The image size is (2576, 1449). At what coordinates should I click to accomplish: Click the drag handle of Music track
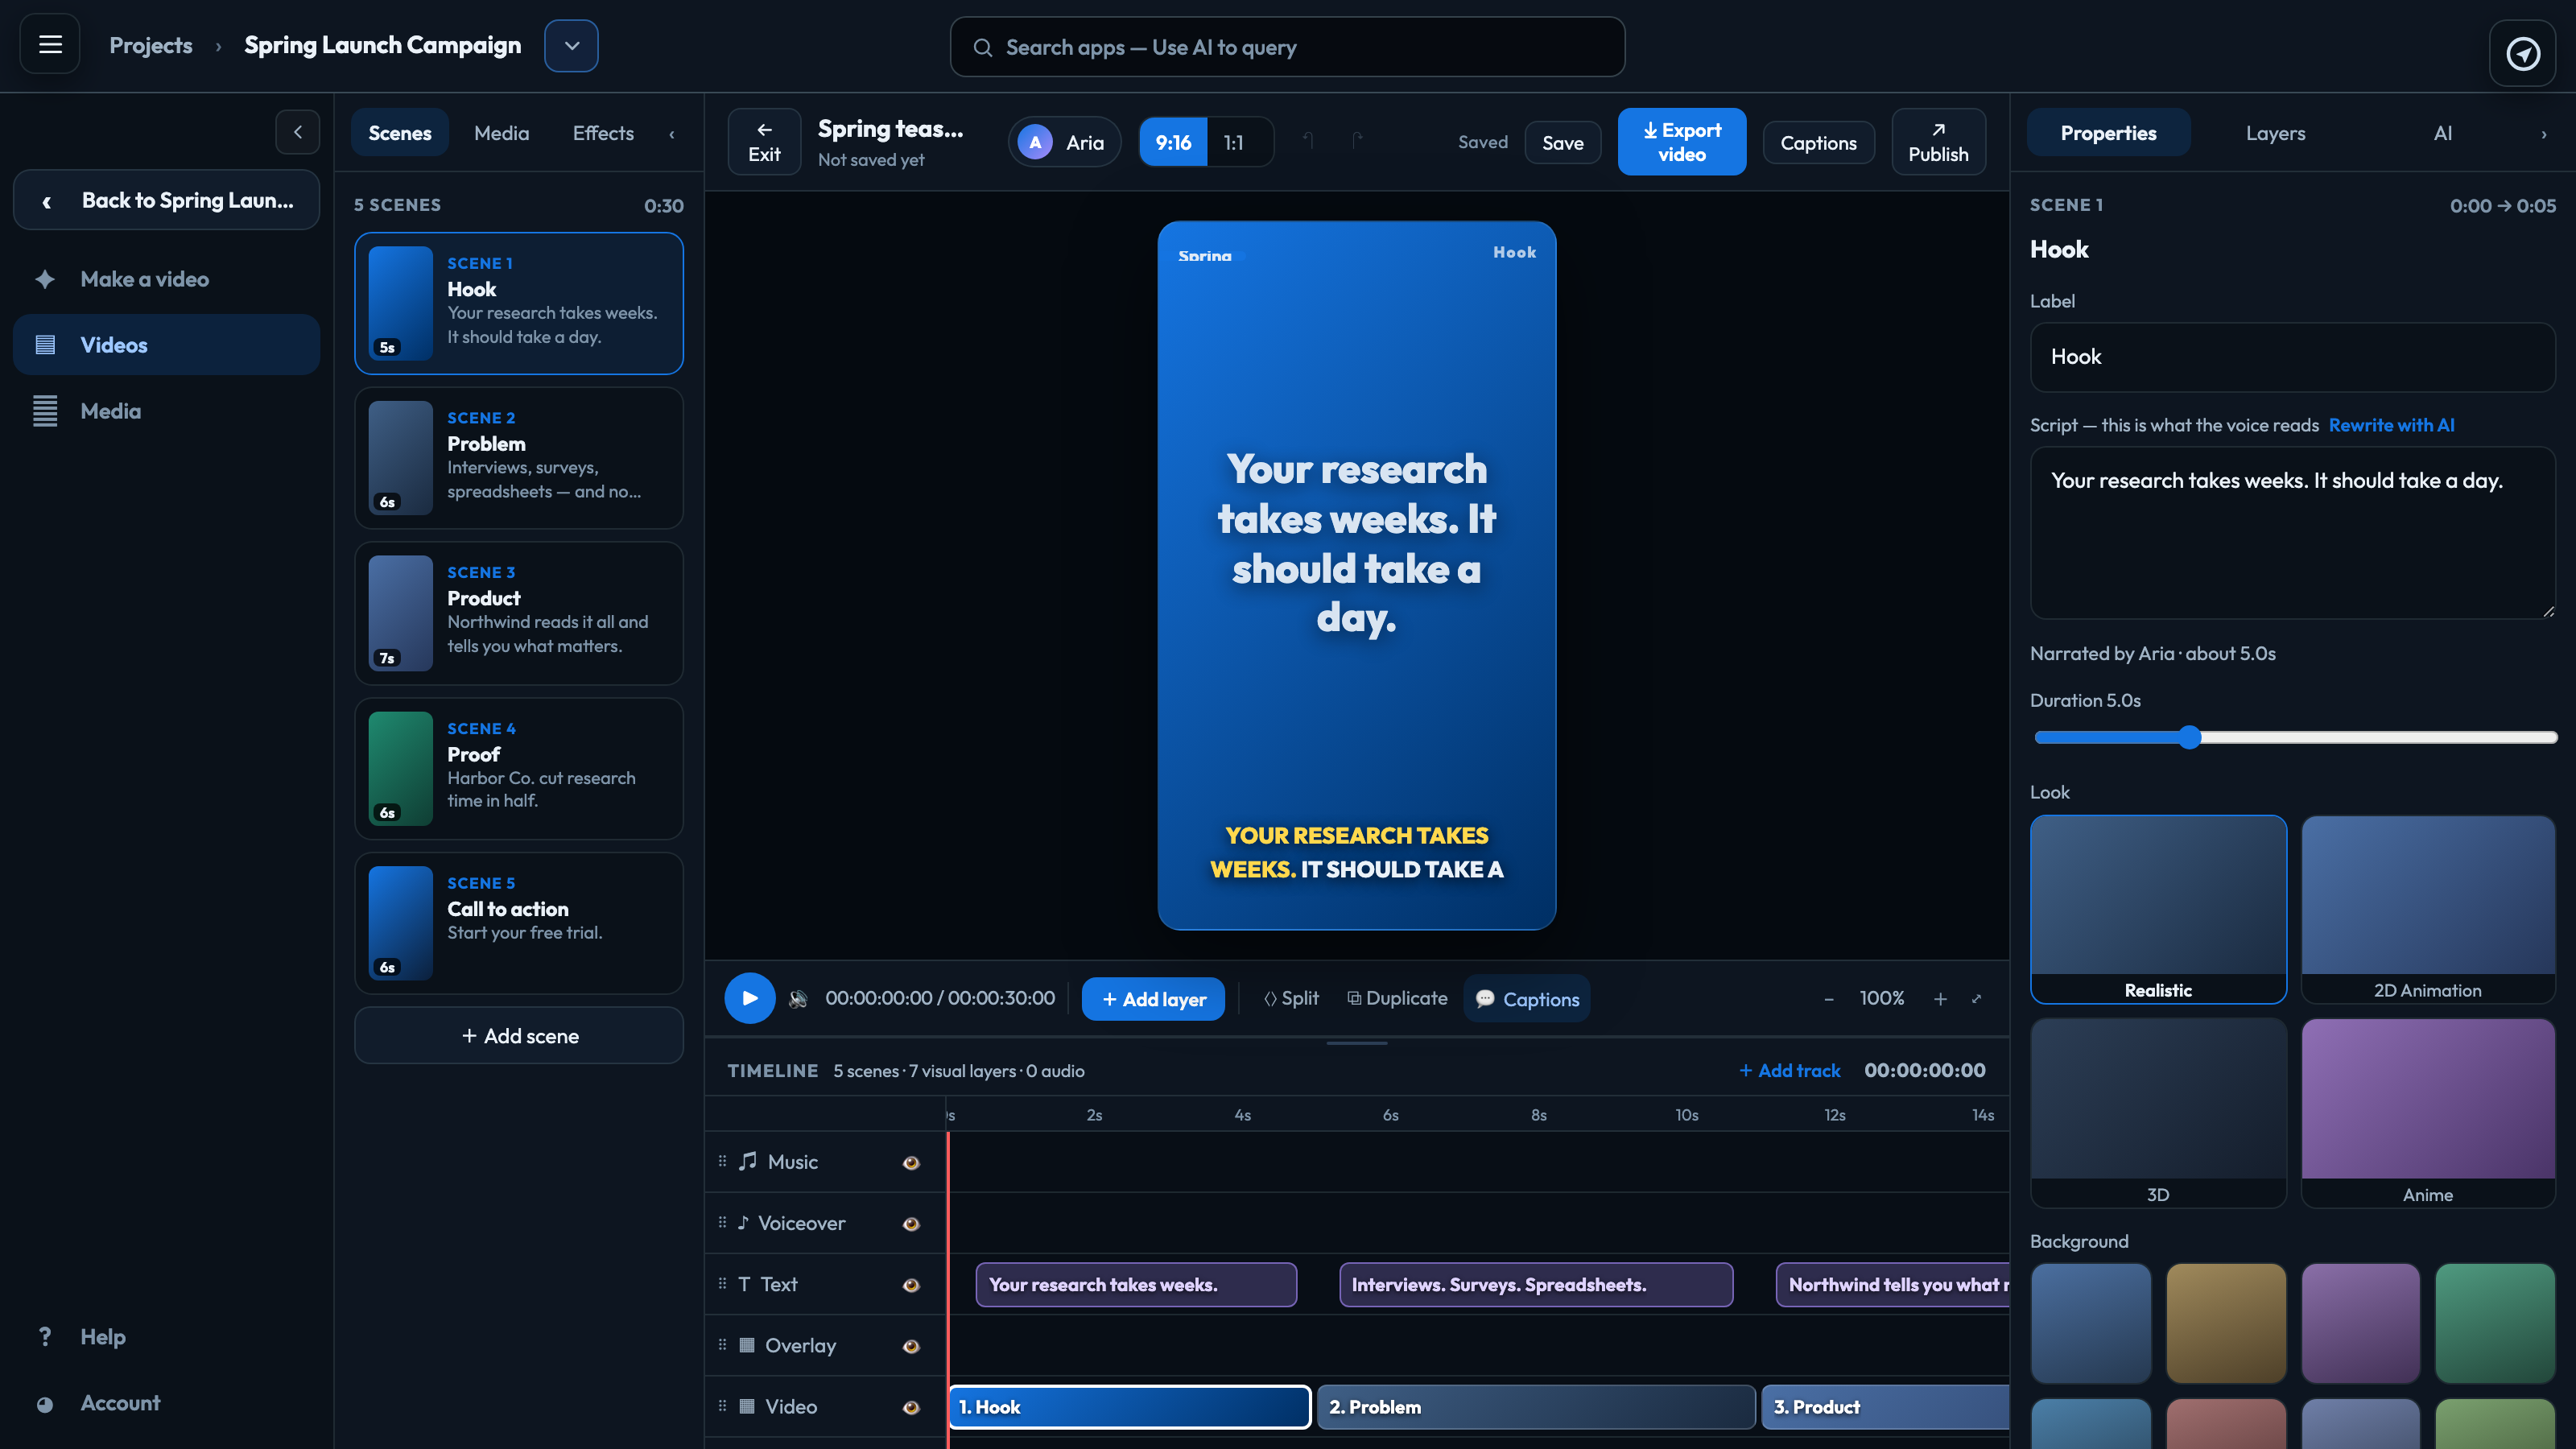[x=722, y=1161]
